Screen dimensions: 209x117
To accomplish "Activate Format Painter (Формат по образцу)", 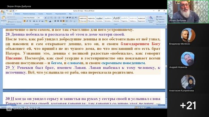I will (x=14, y=22).
